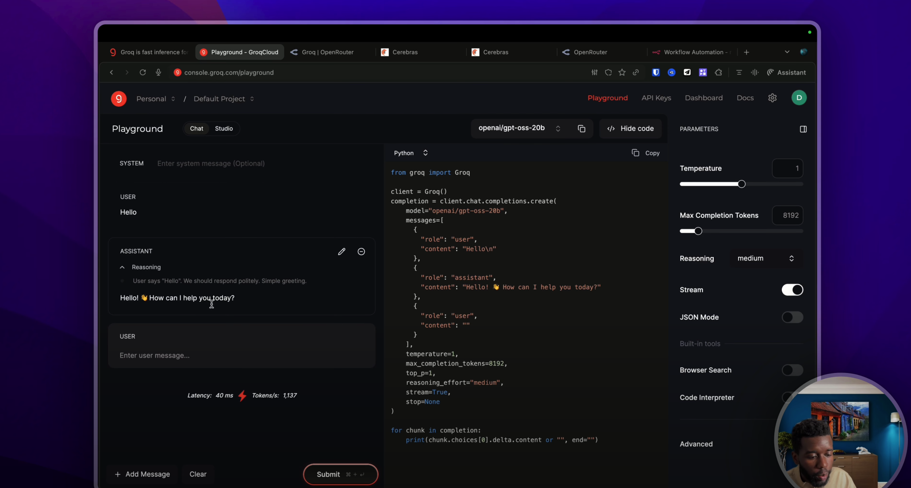Copy the model ID next to openai/gpt-oss-20b
The height and width of the screenshot is (488, 911).
tap(581, 129)
